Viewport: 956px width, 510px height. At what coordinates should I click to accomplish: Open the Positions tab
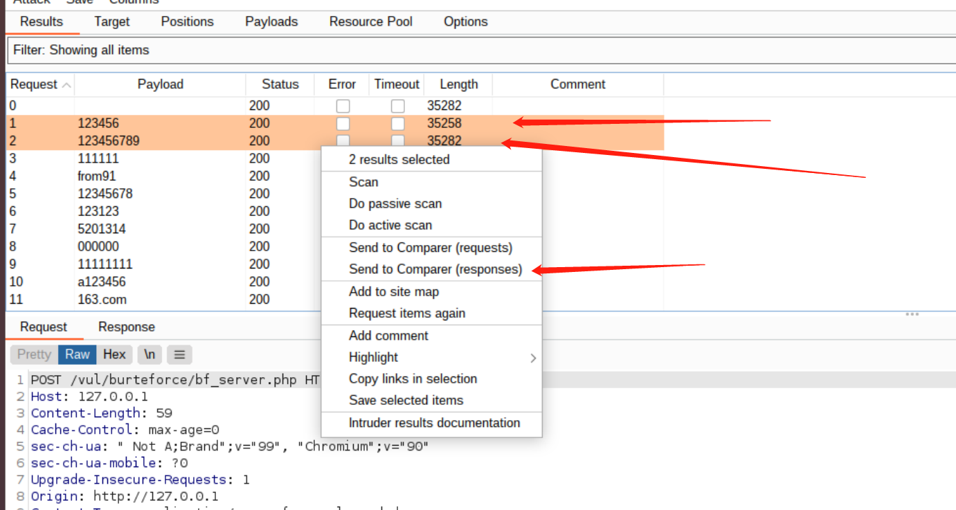pos(187,21)
